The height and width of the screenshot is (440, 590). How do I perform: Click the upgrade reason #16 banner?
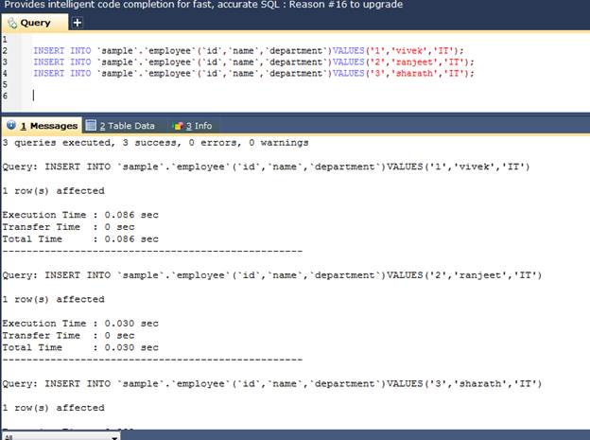tap(203, 5)
